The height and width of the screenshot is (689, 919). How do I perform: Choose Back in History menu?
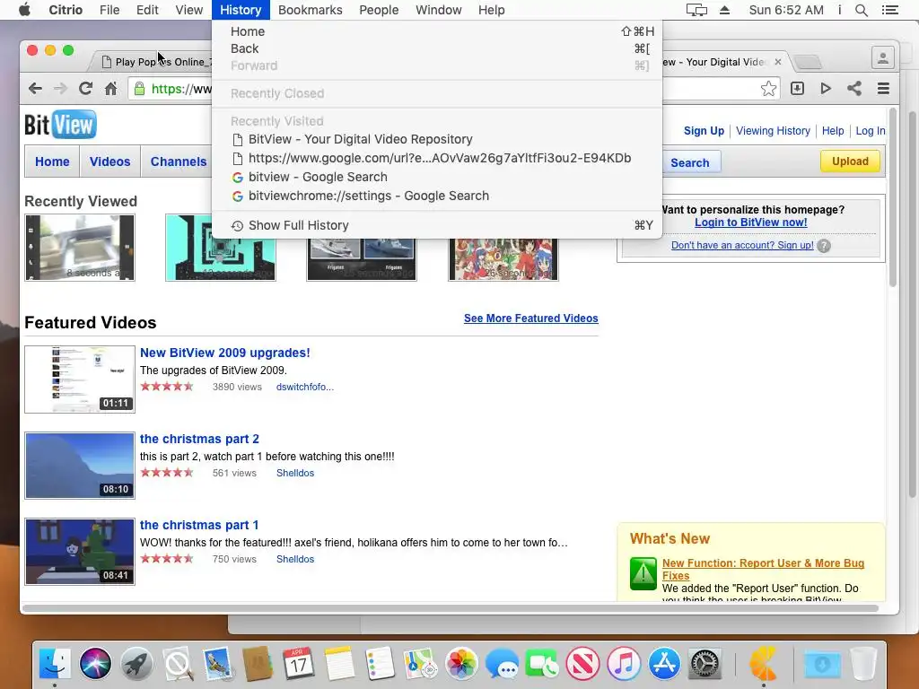point(437,48)
